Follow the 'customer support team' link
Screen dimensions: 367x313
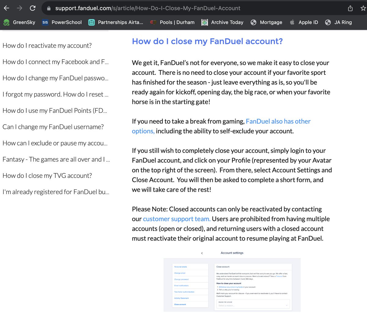pos(177,219)
